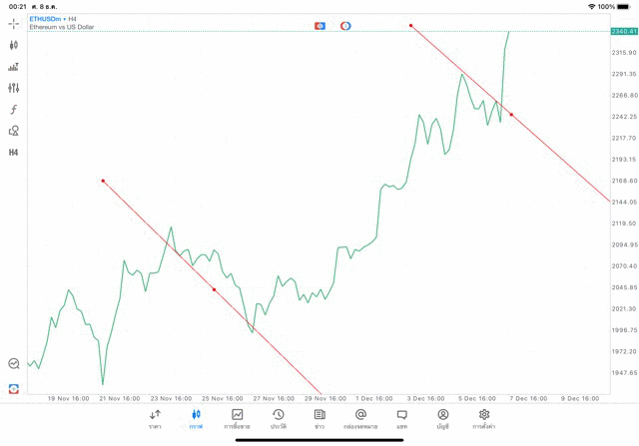Toggle the red-blue trade panel button
Screen dimensions: 639x446
coord(319,25)
